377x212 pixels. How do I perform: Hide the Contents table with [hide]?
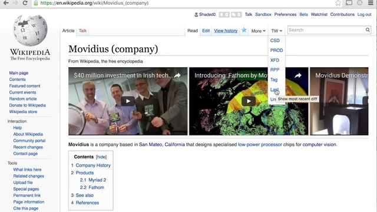[101, 157]
